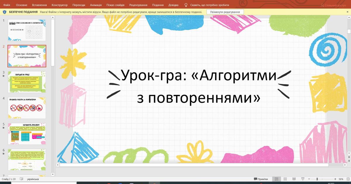This screenshot has width=351, height=184.
Task: Jump to previous slide with double-arrow button
Action: click(349, 157)
